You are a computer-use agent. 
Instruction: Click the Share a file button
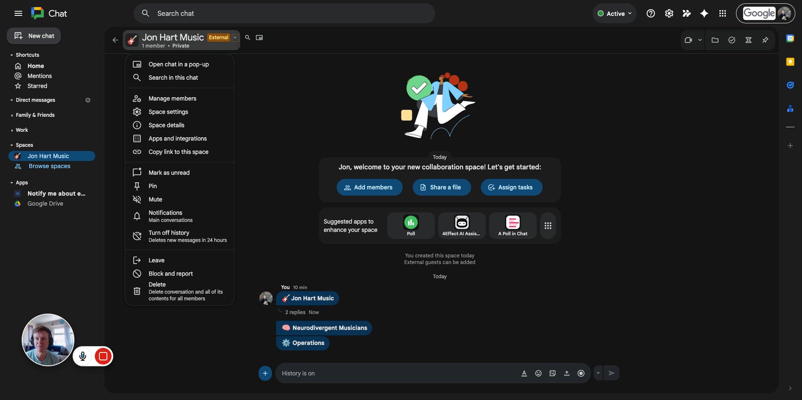click(442, 187)
